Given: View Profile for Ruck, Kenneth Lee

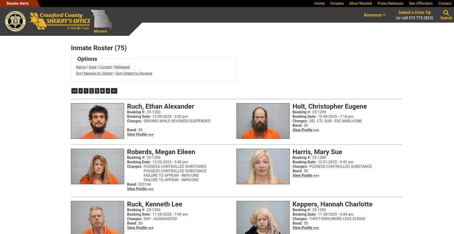Looking at the screenshot, I should point(140,228).
